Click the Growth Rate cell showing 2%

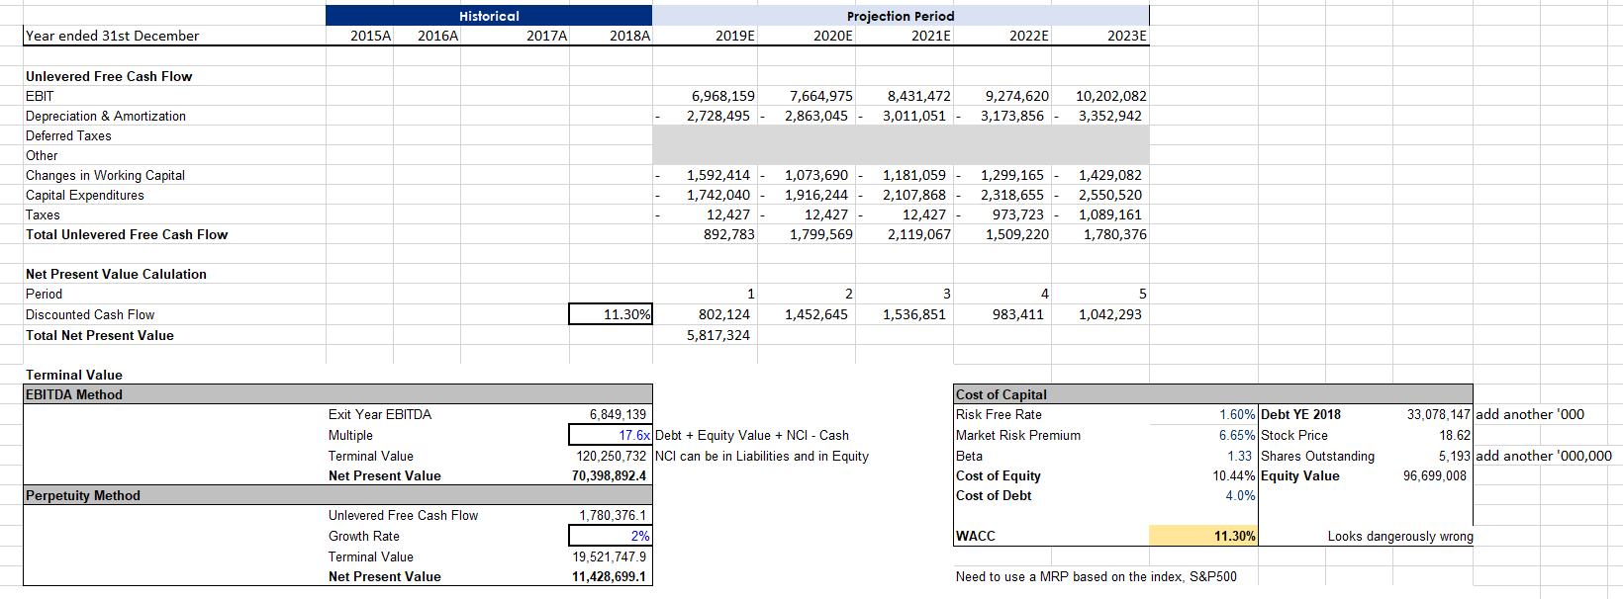[611, 536]
